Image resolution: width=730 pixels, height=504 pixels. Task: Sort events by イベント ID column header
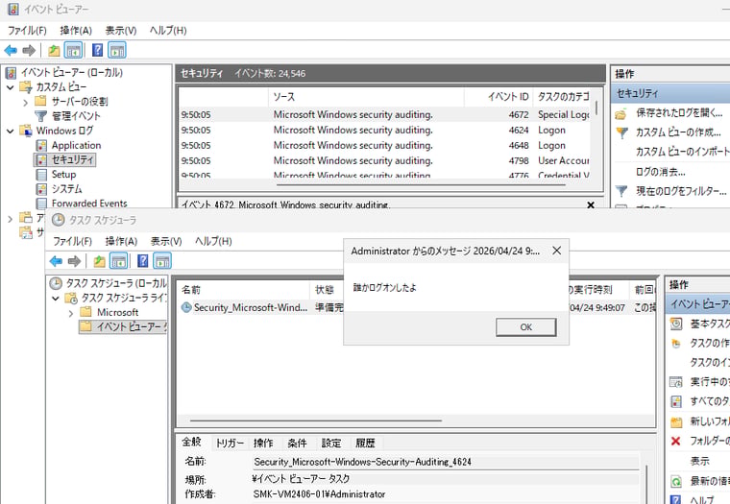pyautogui.click(x=499, y=97)
